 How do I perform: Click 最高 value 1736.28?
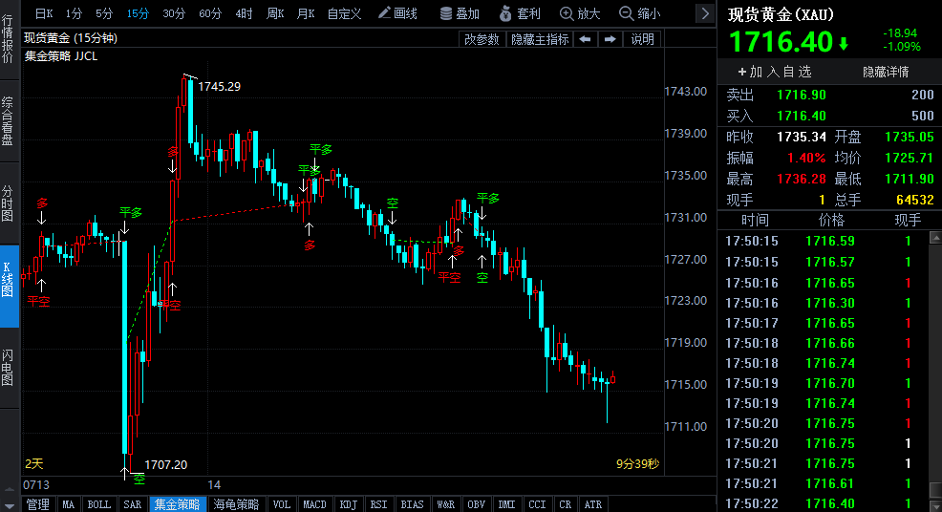pyautogui.click(x=802, y=179)
